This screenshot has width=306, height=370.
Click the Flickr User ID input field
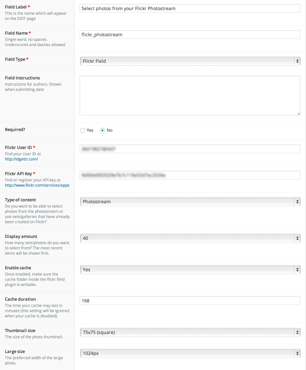tap(190, 149)
